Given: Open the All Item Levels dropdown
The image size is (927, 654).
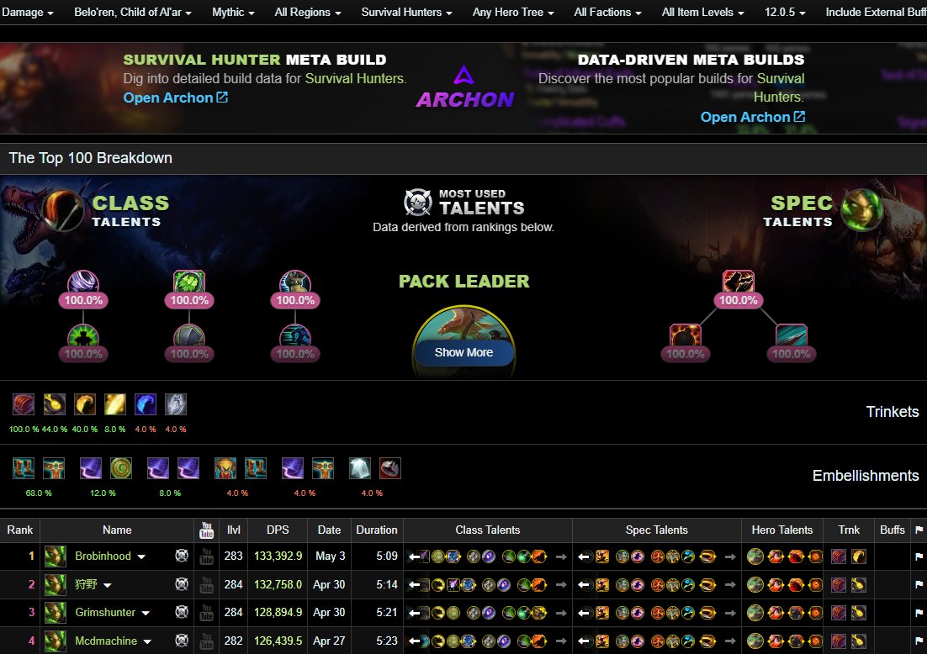Looking at the screenshot, I should pyautogui.click(x=702, y=13).
